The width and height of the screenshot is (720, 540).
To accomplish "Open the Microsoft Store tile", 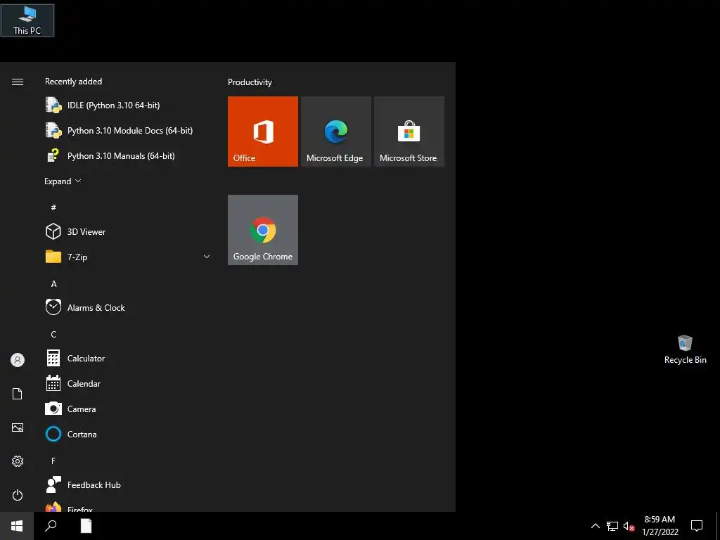I will (x=409, y=131).
